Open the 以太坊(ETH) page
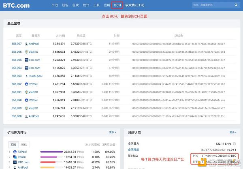Viewport: 243px width, 169px height. (135, 5)
